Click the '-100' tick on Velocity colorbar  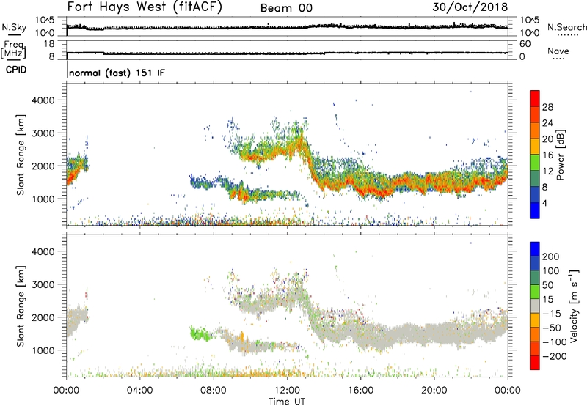pyautogui.click(x=554, y=342)
